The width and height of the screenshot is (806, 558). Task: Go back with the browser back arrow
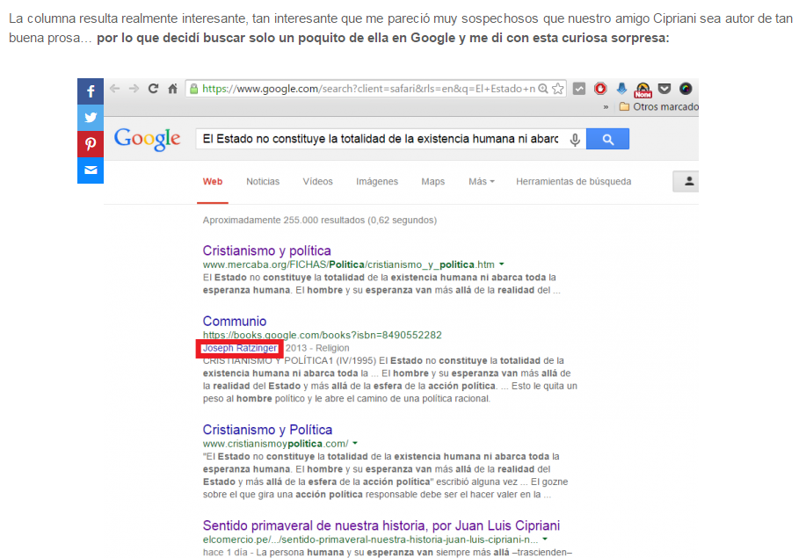(x=114, y=89)
